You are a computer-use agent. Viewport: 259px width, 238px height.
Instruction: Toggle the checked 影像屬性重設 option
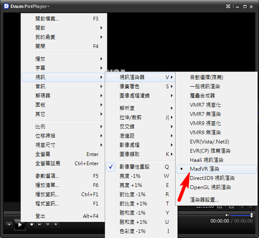pos(140,167)
